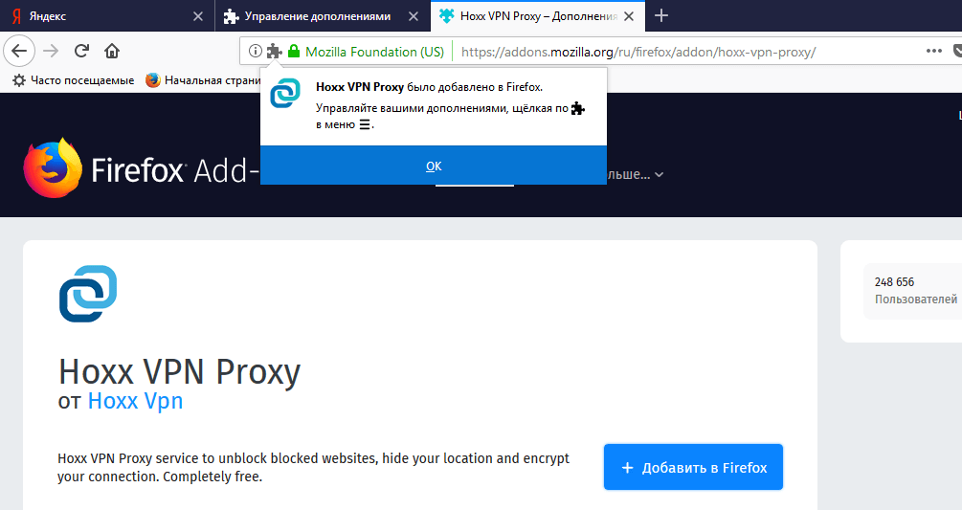Open a new tab with plus button
The image size is (962, 510).
(661, 16)
